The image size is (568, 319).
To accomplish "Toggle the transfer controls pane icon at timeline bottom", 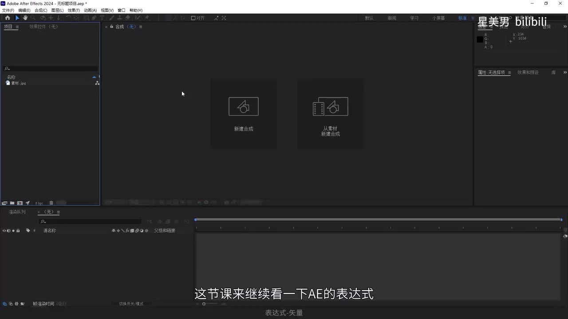I will coord(10,303).
